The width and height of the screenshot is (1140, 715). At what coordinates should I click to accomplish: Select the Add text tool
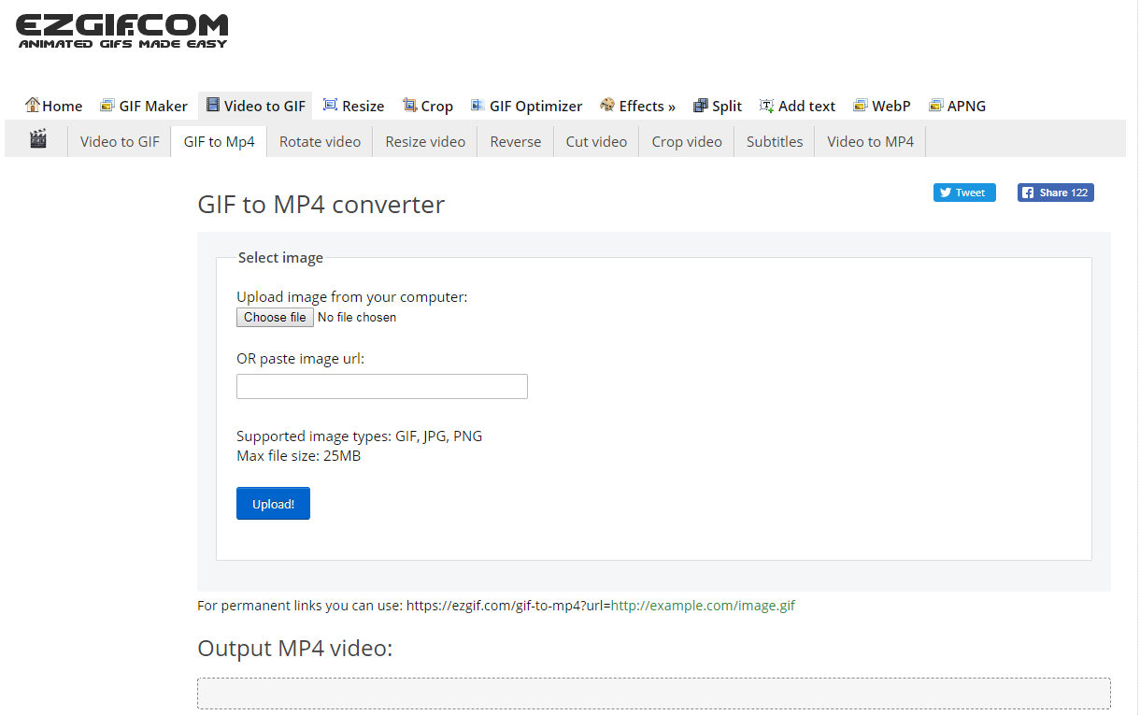click(797, 106)
